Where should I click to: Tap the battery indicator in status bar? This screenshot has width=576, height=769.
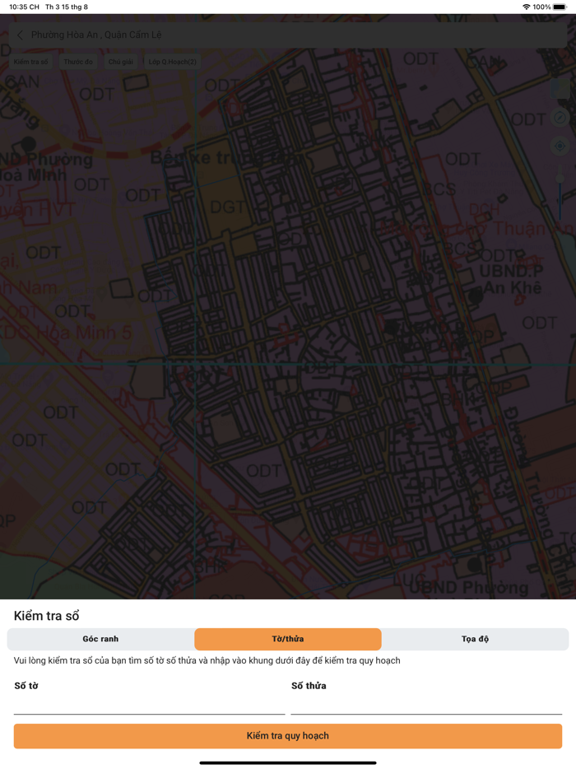(560, 7)
